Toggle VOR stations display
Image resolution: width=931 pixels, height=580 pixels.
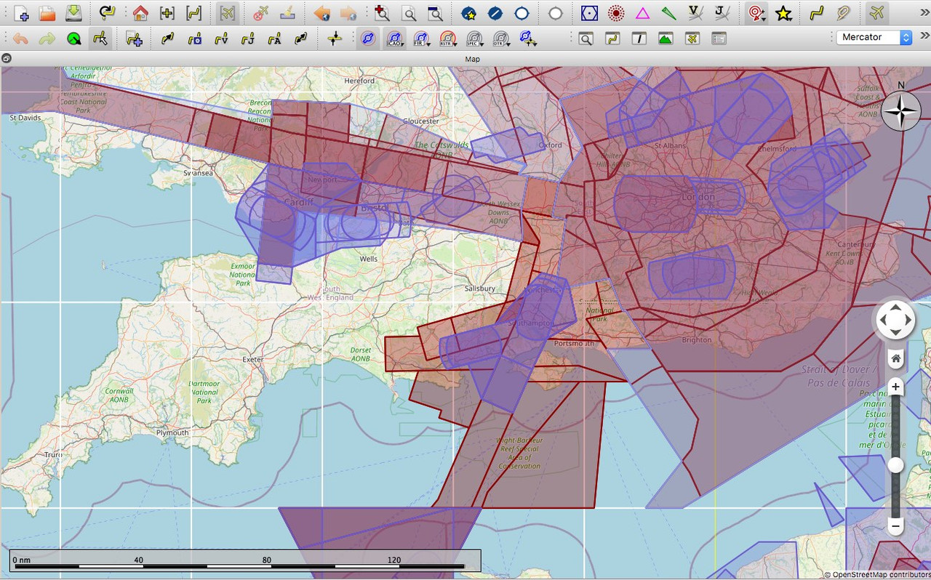pos(589,13)
